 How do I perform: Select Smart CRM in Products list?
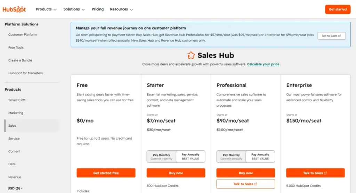17,100
